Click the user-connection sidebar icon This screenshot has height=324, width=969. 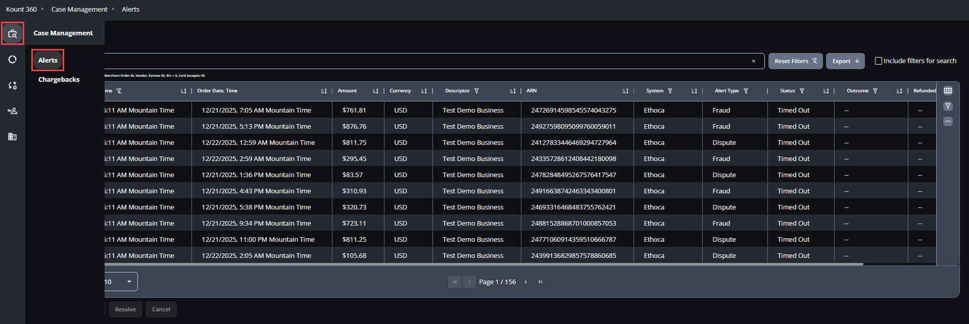coord(13,111)
